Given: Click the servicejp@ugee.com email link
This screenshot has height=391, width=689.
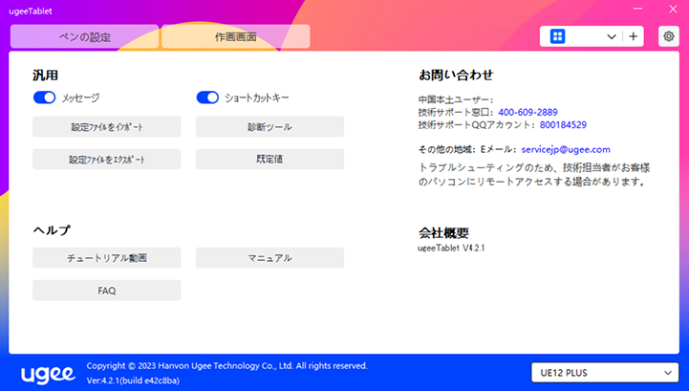Looking at the screenshot, I should click(x=566, y=150).
